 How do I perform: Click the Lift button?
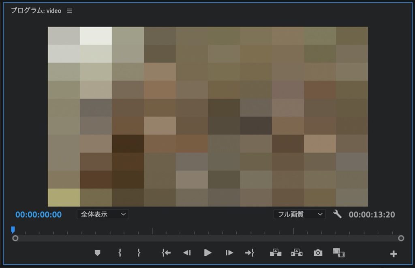pyautogui.click(x=276, y=253)
